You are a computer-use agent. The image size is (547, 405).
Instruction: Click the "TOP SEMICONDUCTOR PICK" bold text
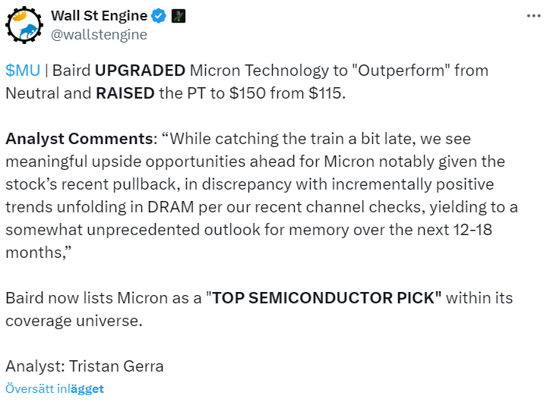tap(327, 297)
